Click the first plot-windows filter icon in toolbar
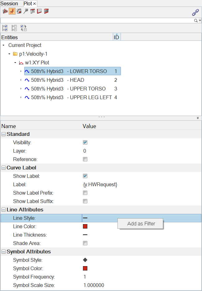This screenshot has height=291, width=202. click(x=5, y=12)
